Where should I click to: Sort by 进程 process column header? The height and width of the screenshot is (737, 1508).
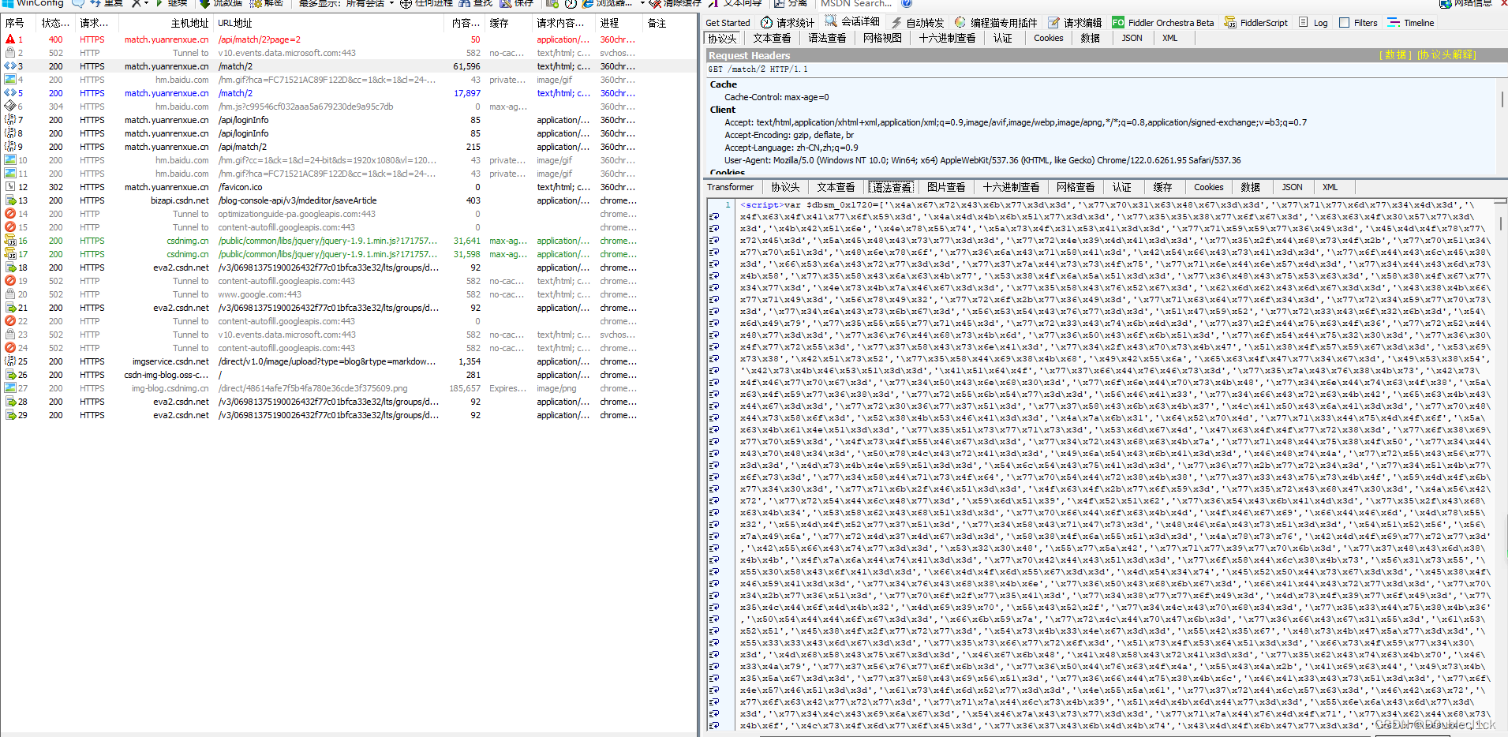click(619, 24)
